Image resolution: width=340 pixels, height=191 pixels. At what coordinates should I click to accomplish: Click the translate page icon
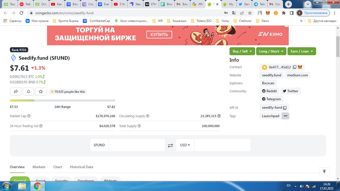pos(234,13)
